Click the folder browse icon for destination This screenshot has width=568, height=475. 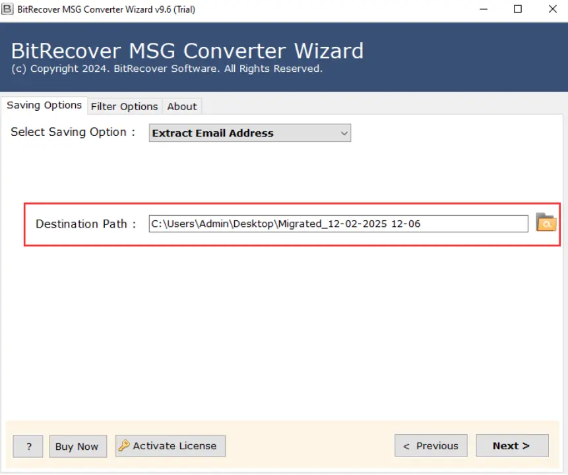pyautogui.click(x=546, y=222)
